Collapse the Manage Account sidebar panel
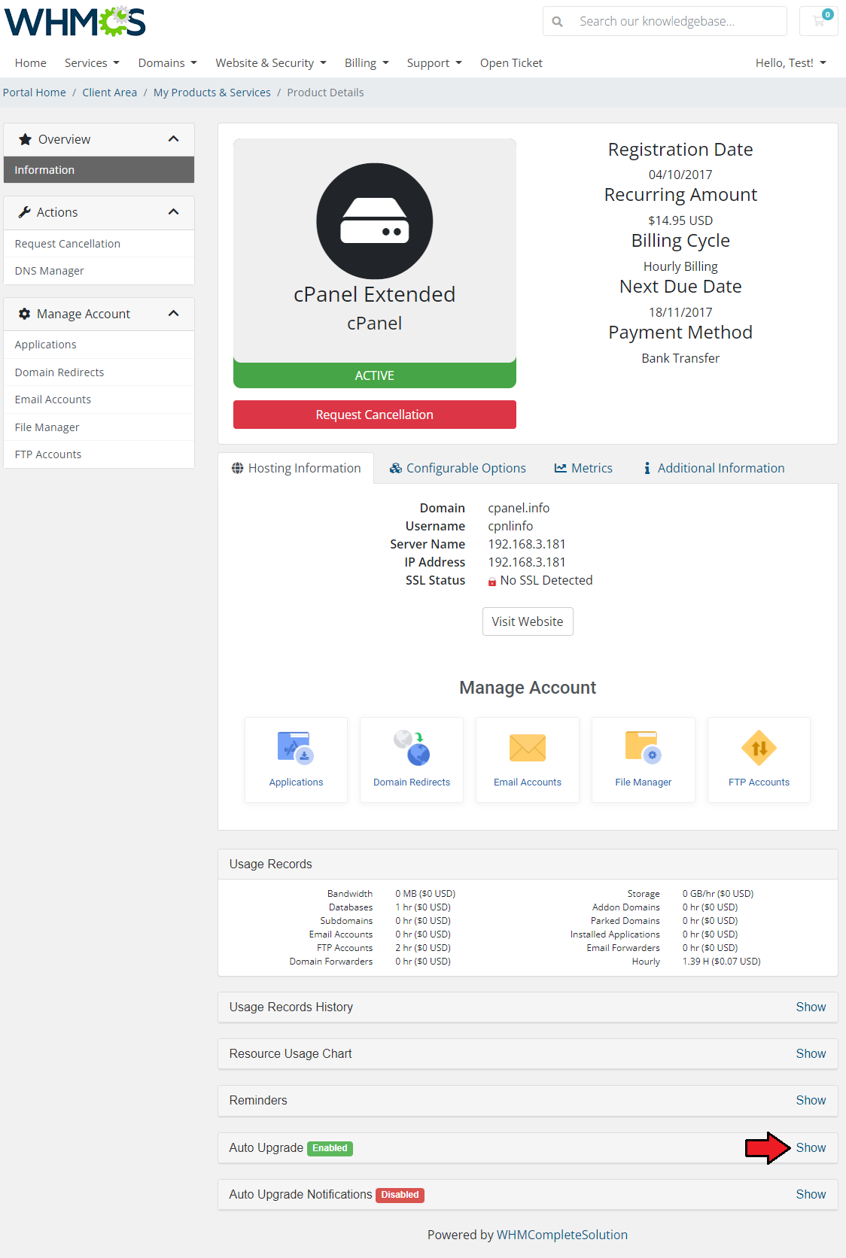 pyautogui.click(x=174, y=314)
